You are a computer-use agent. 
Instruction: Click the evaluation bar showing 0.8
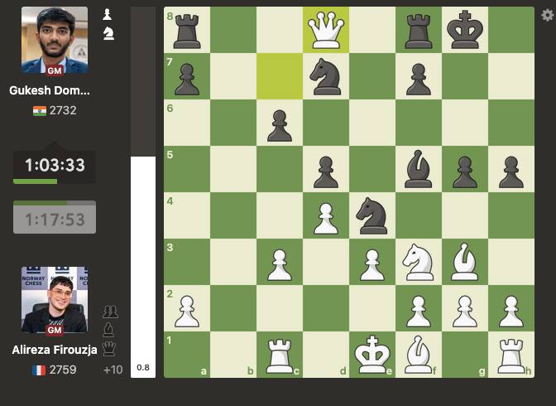tap(143, 192)
